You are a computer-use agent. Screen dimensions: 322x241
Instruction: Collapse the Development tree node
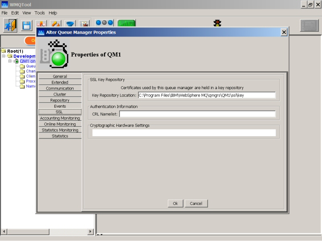(4, 56)
